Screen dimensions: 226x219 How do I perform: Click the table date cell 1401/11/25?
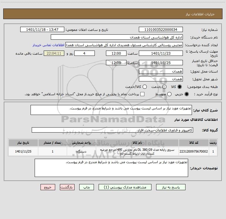(x=23, y=151)
